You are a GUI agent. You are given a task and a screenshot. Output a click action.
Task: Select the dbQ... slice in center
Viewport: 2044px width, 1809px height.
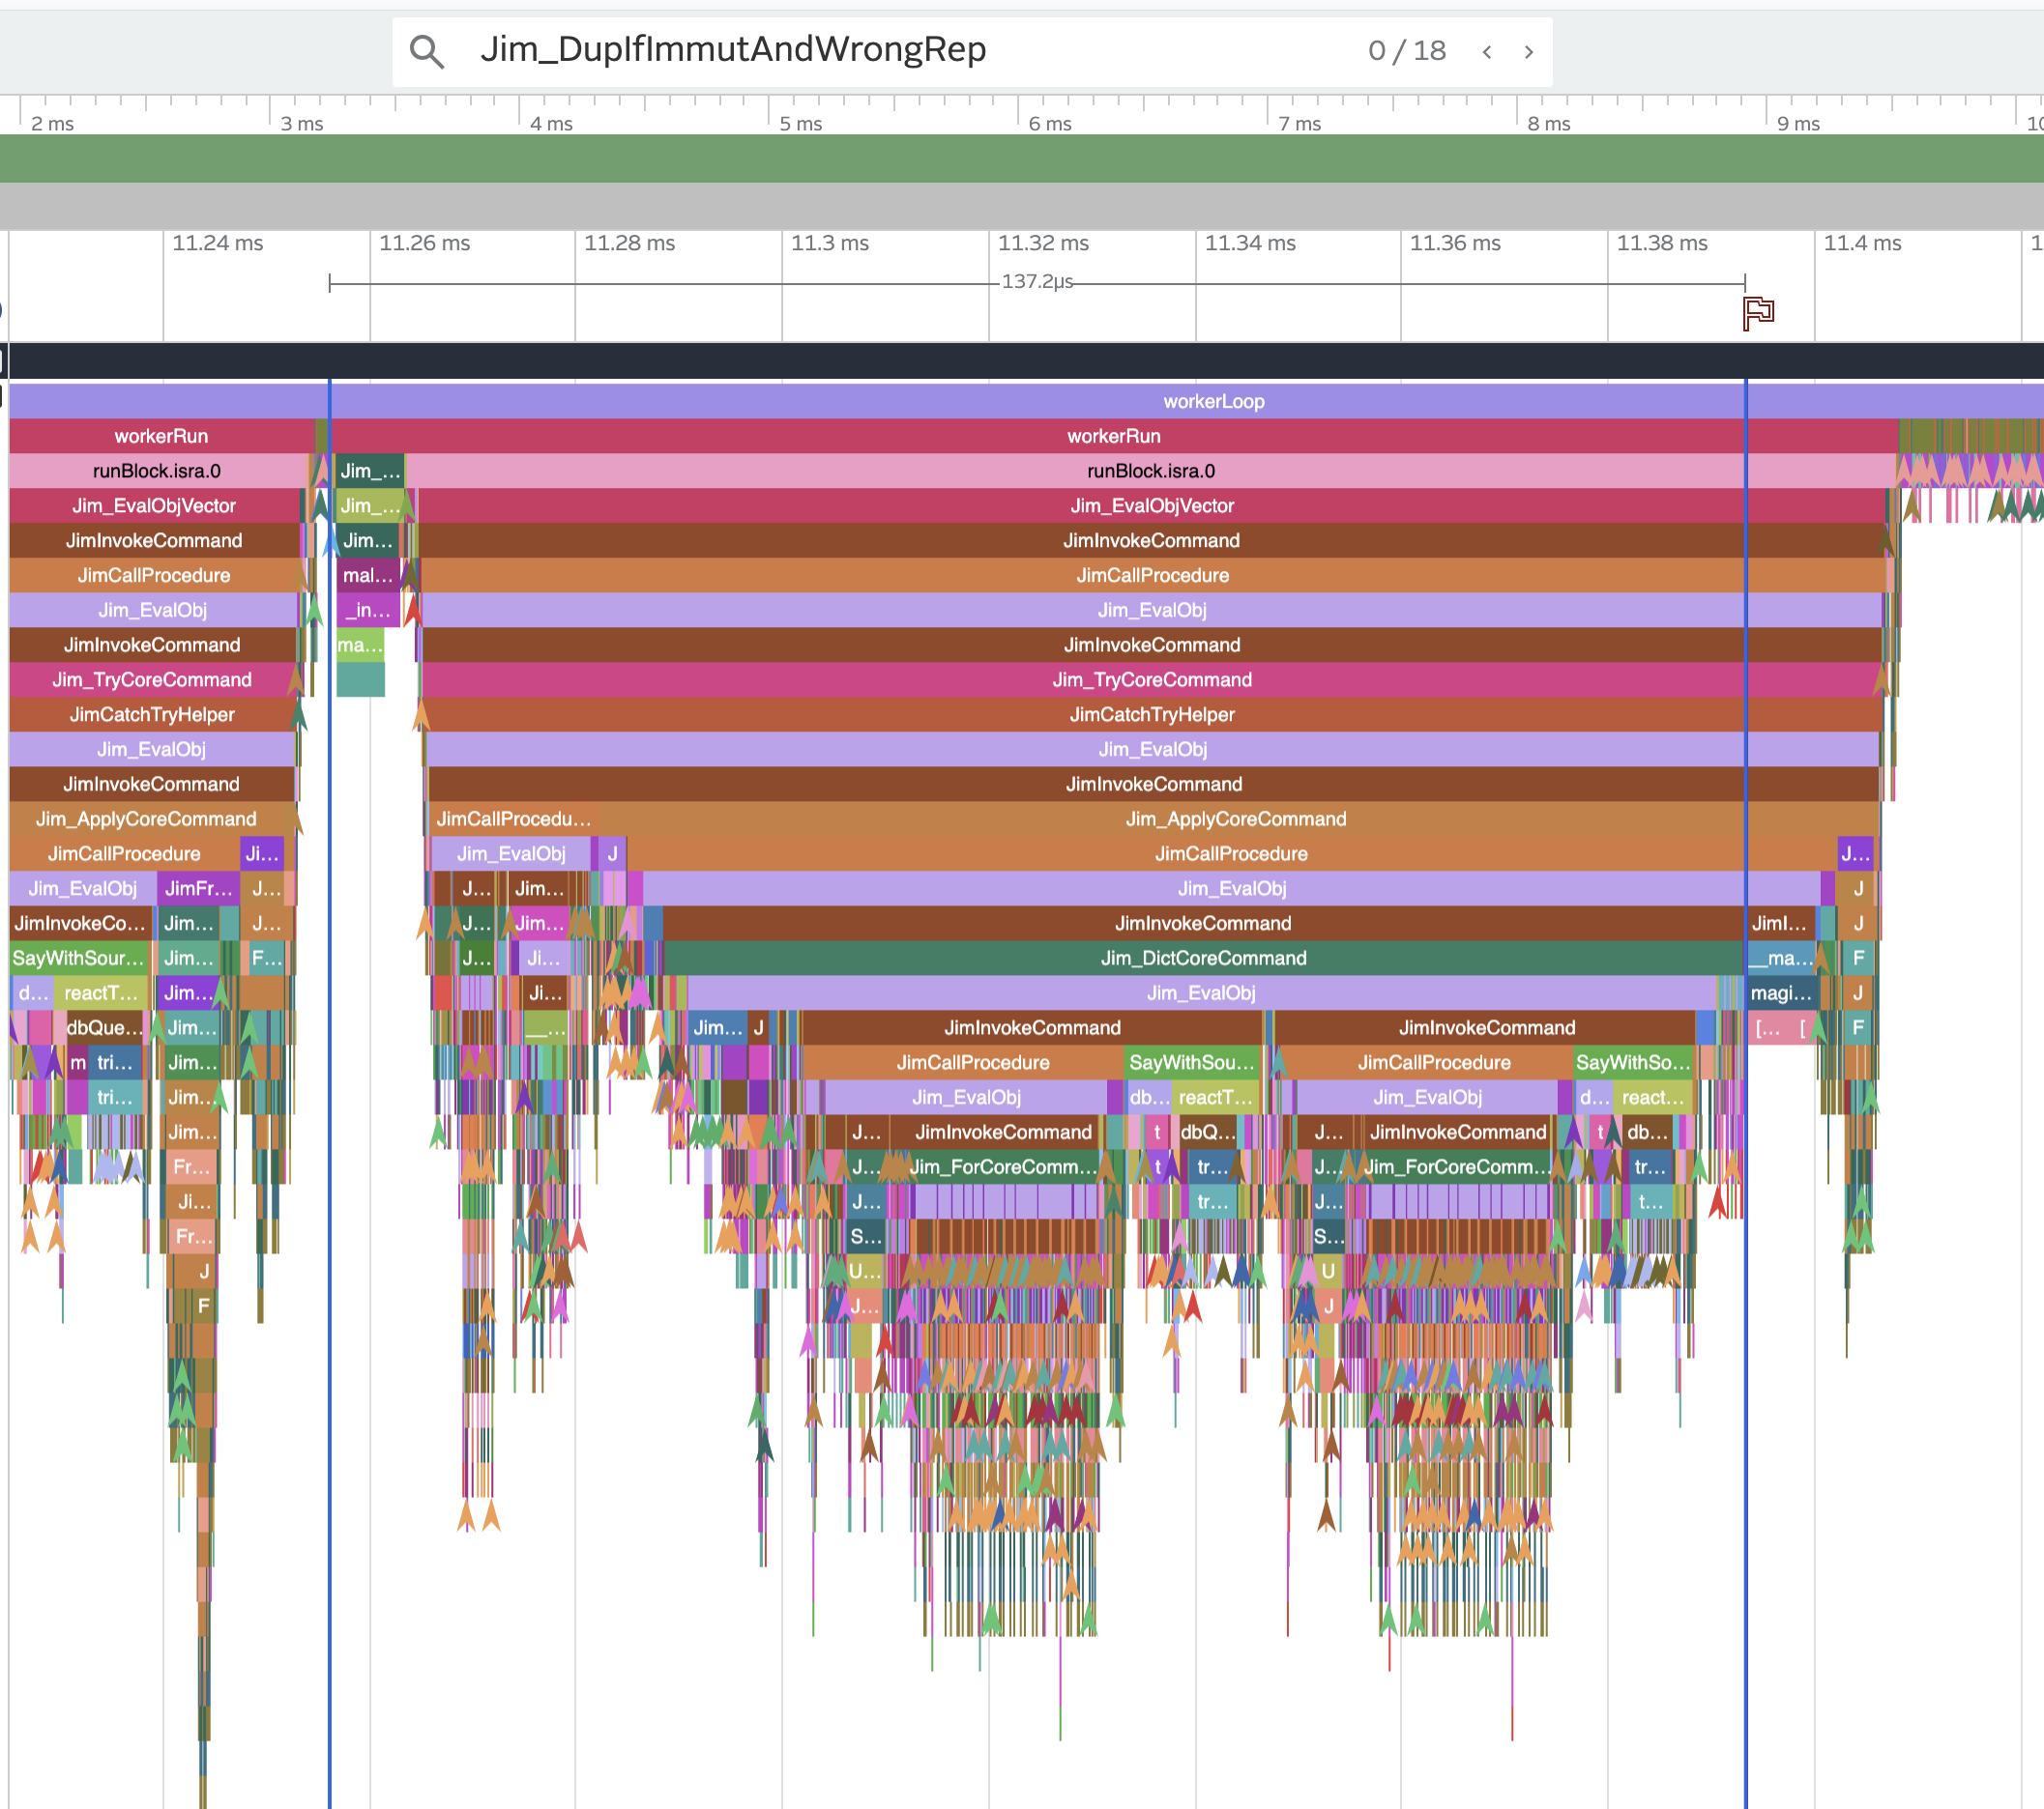pyautogui.click(x=1207, y=1133)
